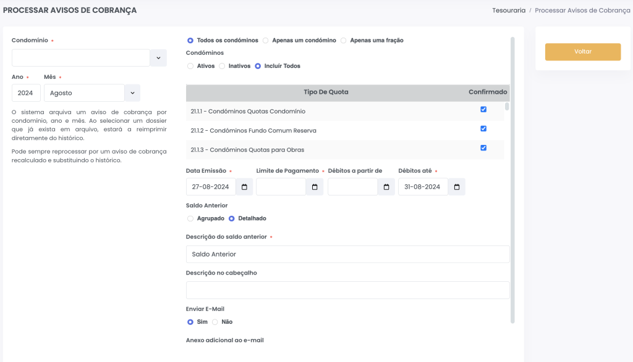Screen dimensions: 633x362
Task: Set Enviar E-Mail to Sim
Action: [190, 322]
